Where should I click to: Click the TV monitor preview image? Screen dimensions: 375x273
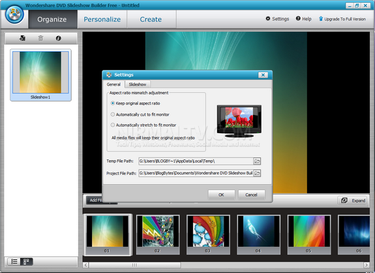[239, 121]
